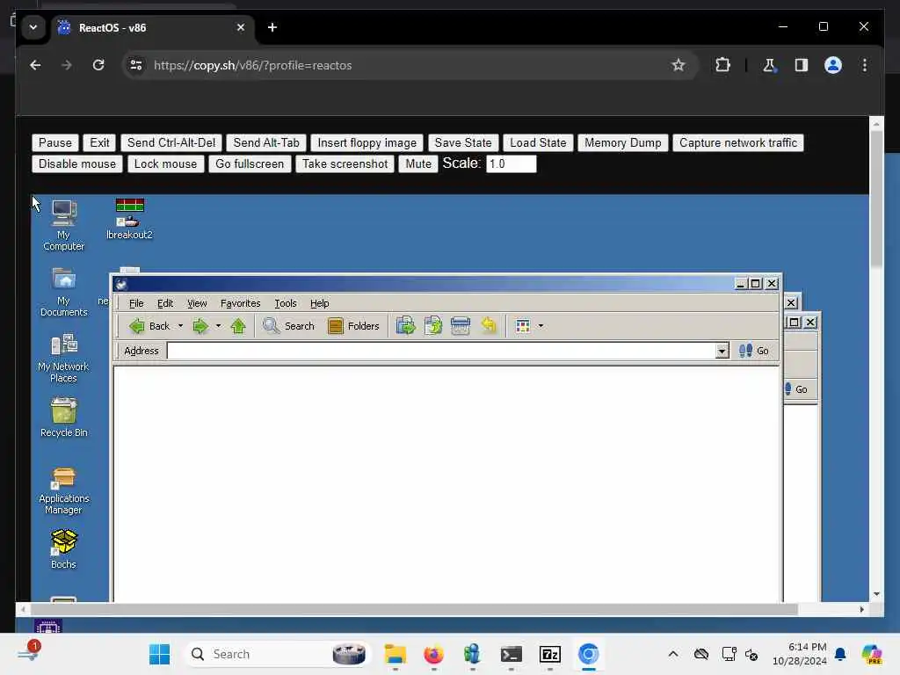
Task: Open My Network Places icon
Action: pyautogui.click(x=63, y=358)
